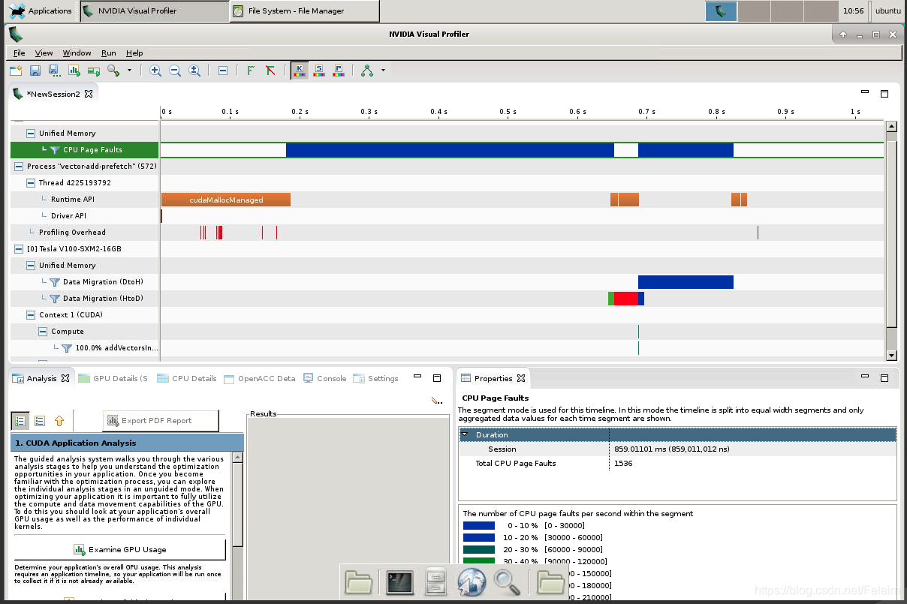Screen dimensions: 907x604
Task: Click the dependency analysis tree icon
Action: click(x=367, y=71)
